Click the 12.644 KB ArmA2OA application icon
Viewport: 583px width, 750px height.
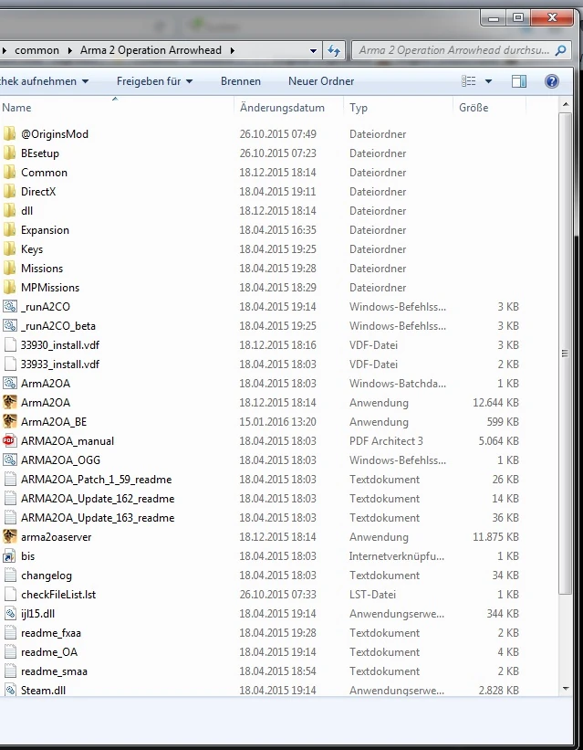[9, 402]
